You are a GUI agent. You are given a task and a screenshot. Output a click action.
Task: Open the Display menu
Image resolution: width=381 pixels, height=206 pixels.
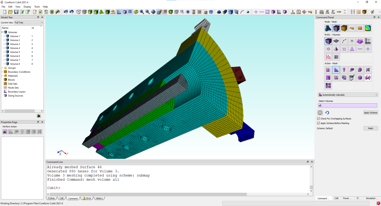coord(27,7)
